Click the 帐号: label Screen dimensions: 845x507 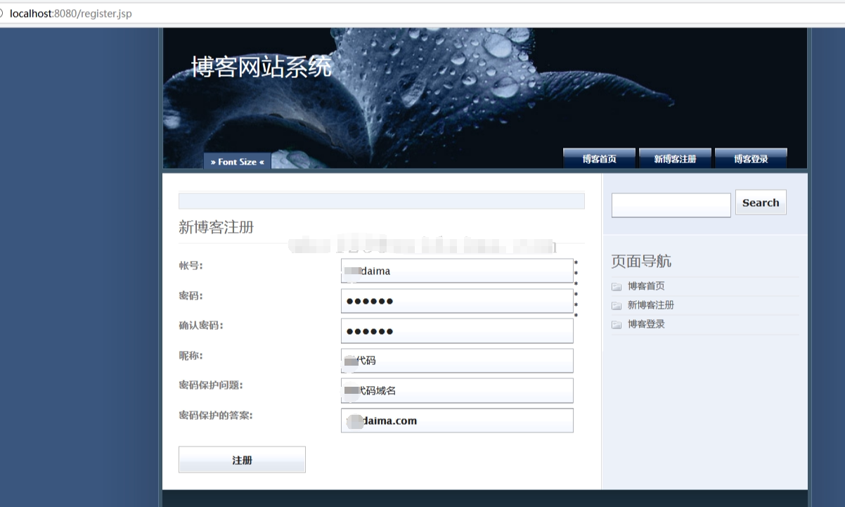(x=191, y=266)
